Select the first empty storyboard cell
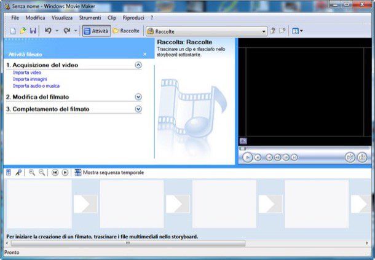 pyautogui.click(x=39, y=204)
